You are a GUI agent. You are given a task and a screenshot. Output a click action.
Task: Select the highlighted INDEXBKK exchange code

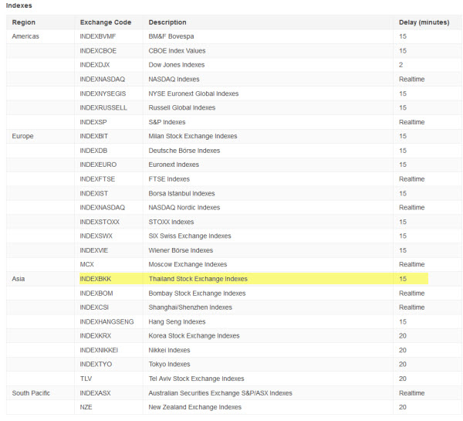(x=96, y=279)
